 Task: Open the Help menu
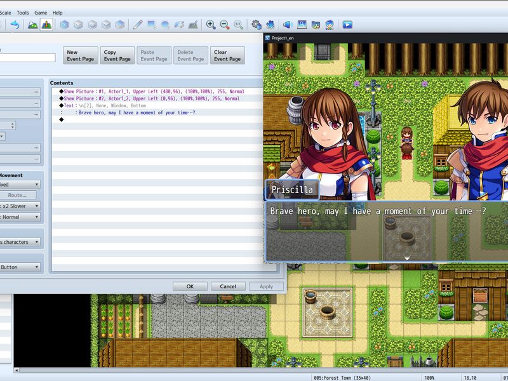[57, 13]
